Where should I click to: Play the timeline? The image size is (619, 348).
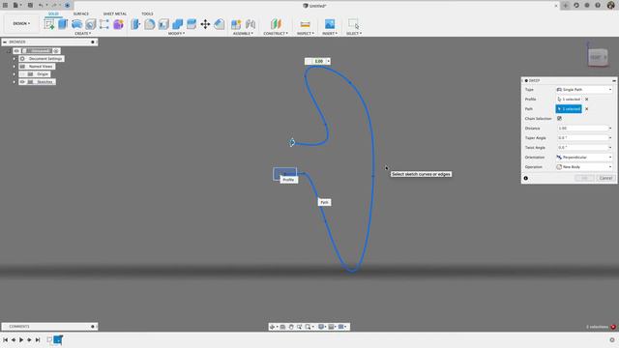tap(21, 339)
